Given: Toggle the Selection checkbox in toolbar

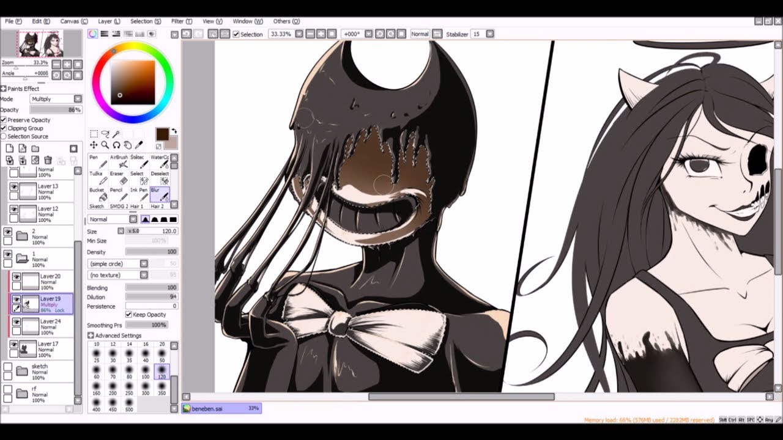Looking at the screenshot, I should (x=236, y=34).
